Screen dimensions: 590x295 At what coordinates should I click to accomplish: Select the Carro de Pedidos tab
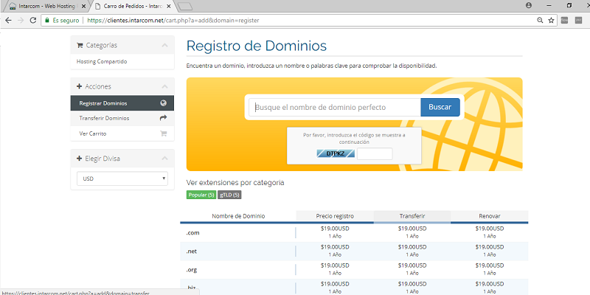pos(133,7)
